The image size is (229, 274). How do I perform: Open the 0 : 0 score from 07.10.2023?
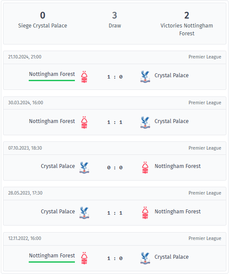(115, 168)
